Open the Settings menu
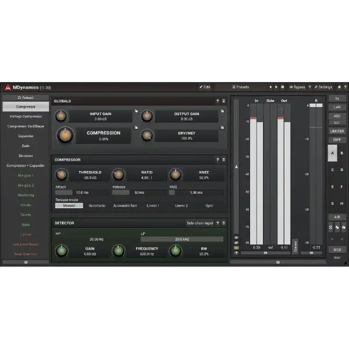This screenshot has height=349, width=349. click(x=323, y=87)
